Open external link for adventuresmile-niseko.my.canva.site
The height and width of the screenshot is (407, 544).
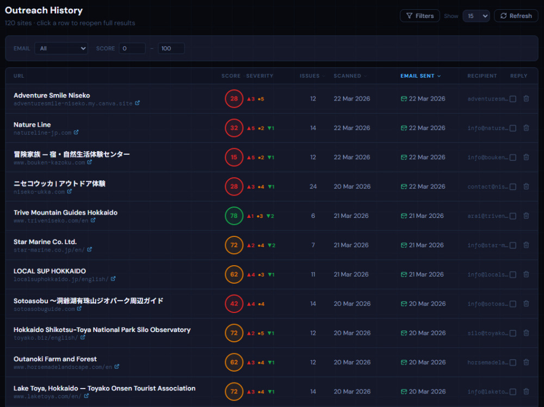tap(138, 103)
